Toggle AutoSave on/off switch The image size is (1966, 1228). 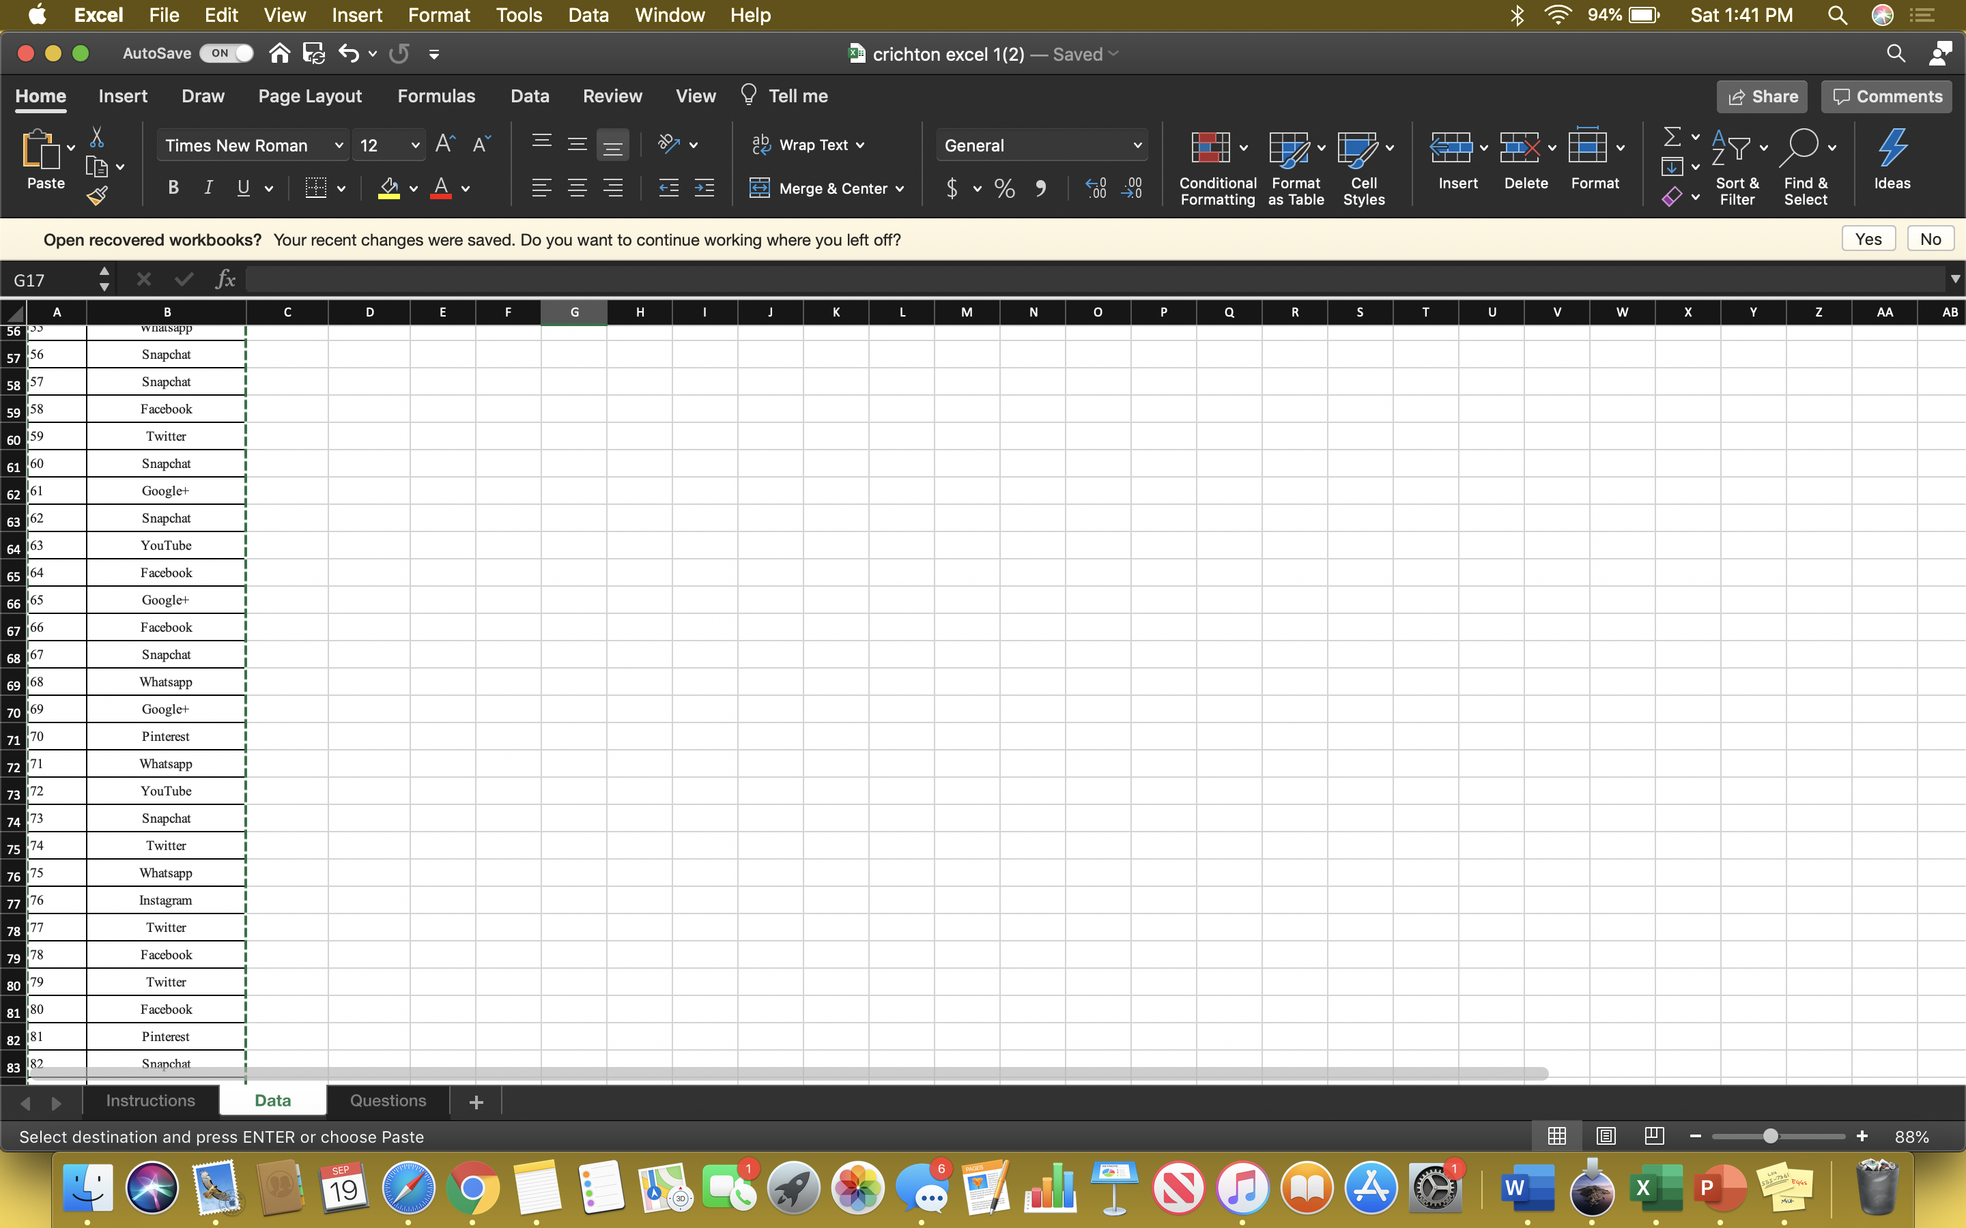pos(219,54)
